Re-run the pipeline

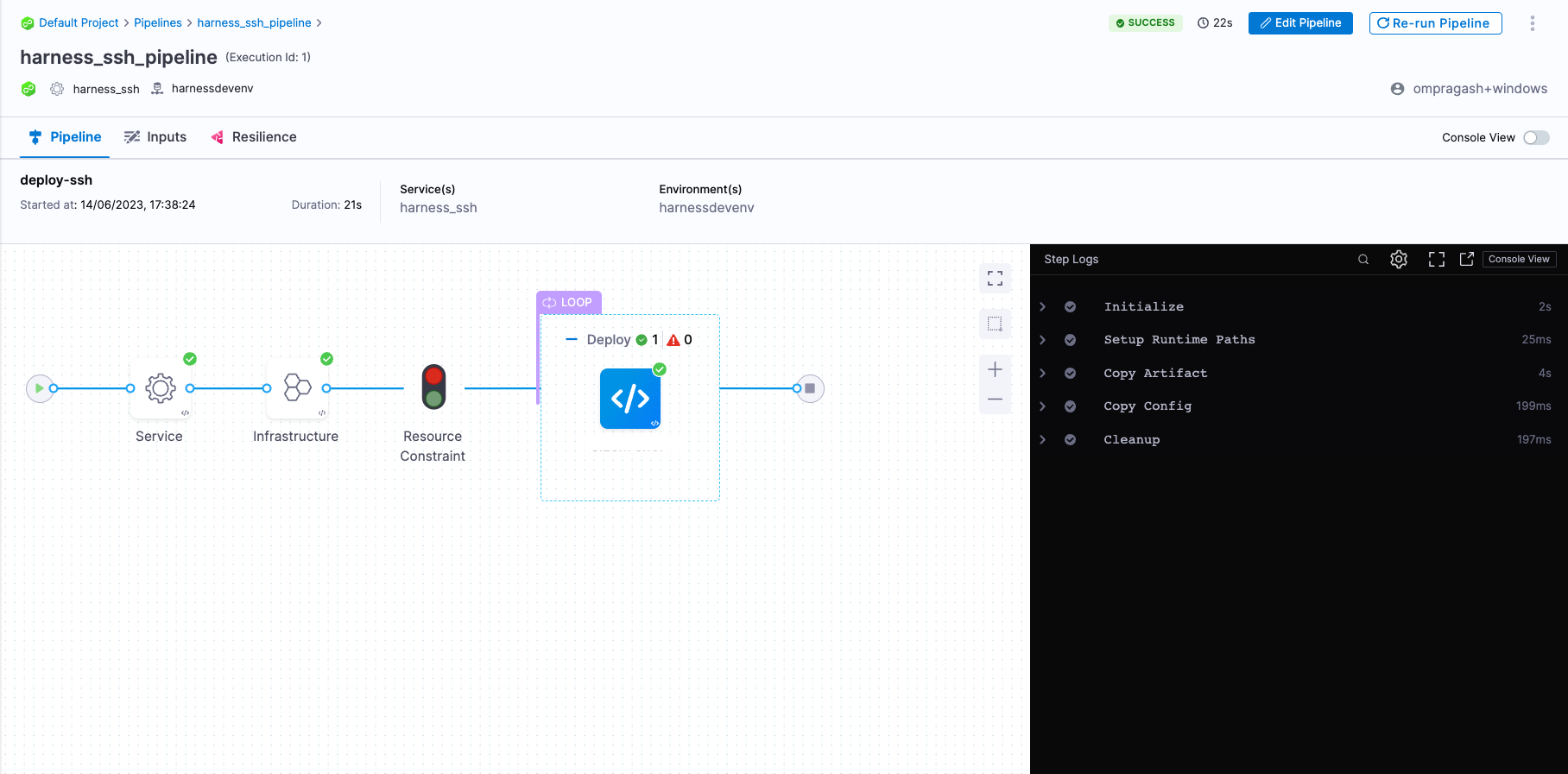(1435, 23)
